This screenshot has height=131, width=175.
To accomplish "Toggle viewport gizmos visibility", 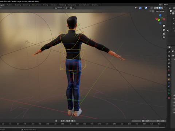I will tap(140, 8).
